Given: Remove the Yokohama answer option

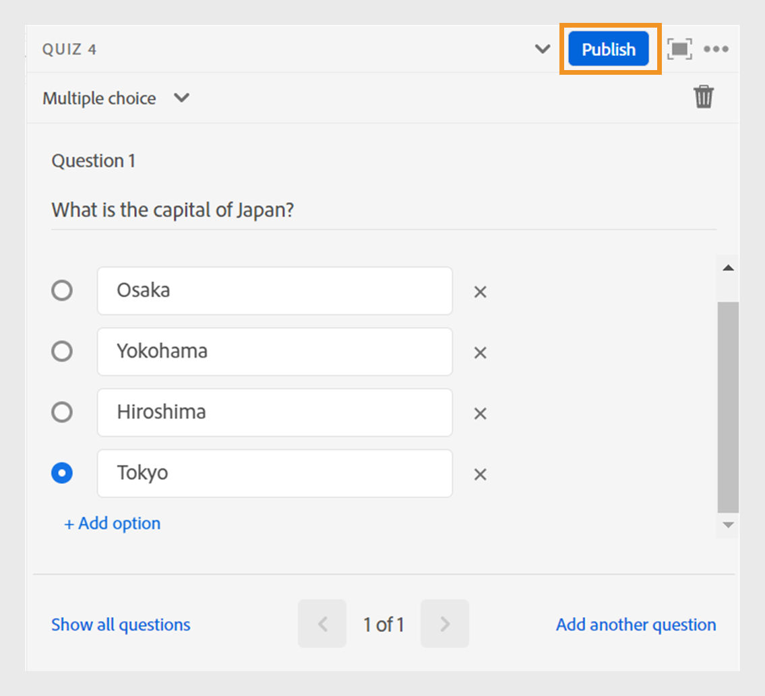Looking at the screenshot, I should pyautogui.click(x=480, y=352).
